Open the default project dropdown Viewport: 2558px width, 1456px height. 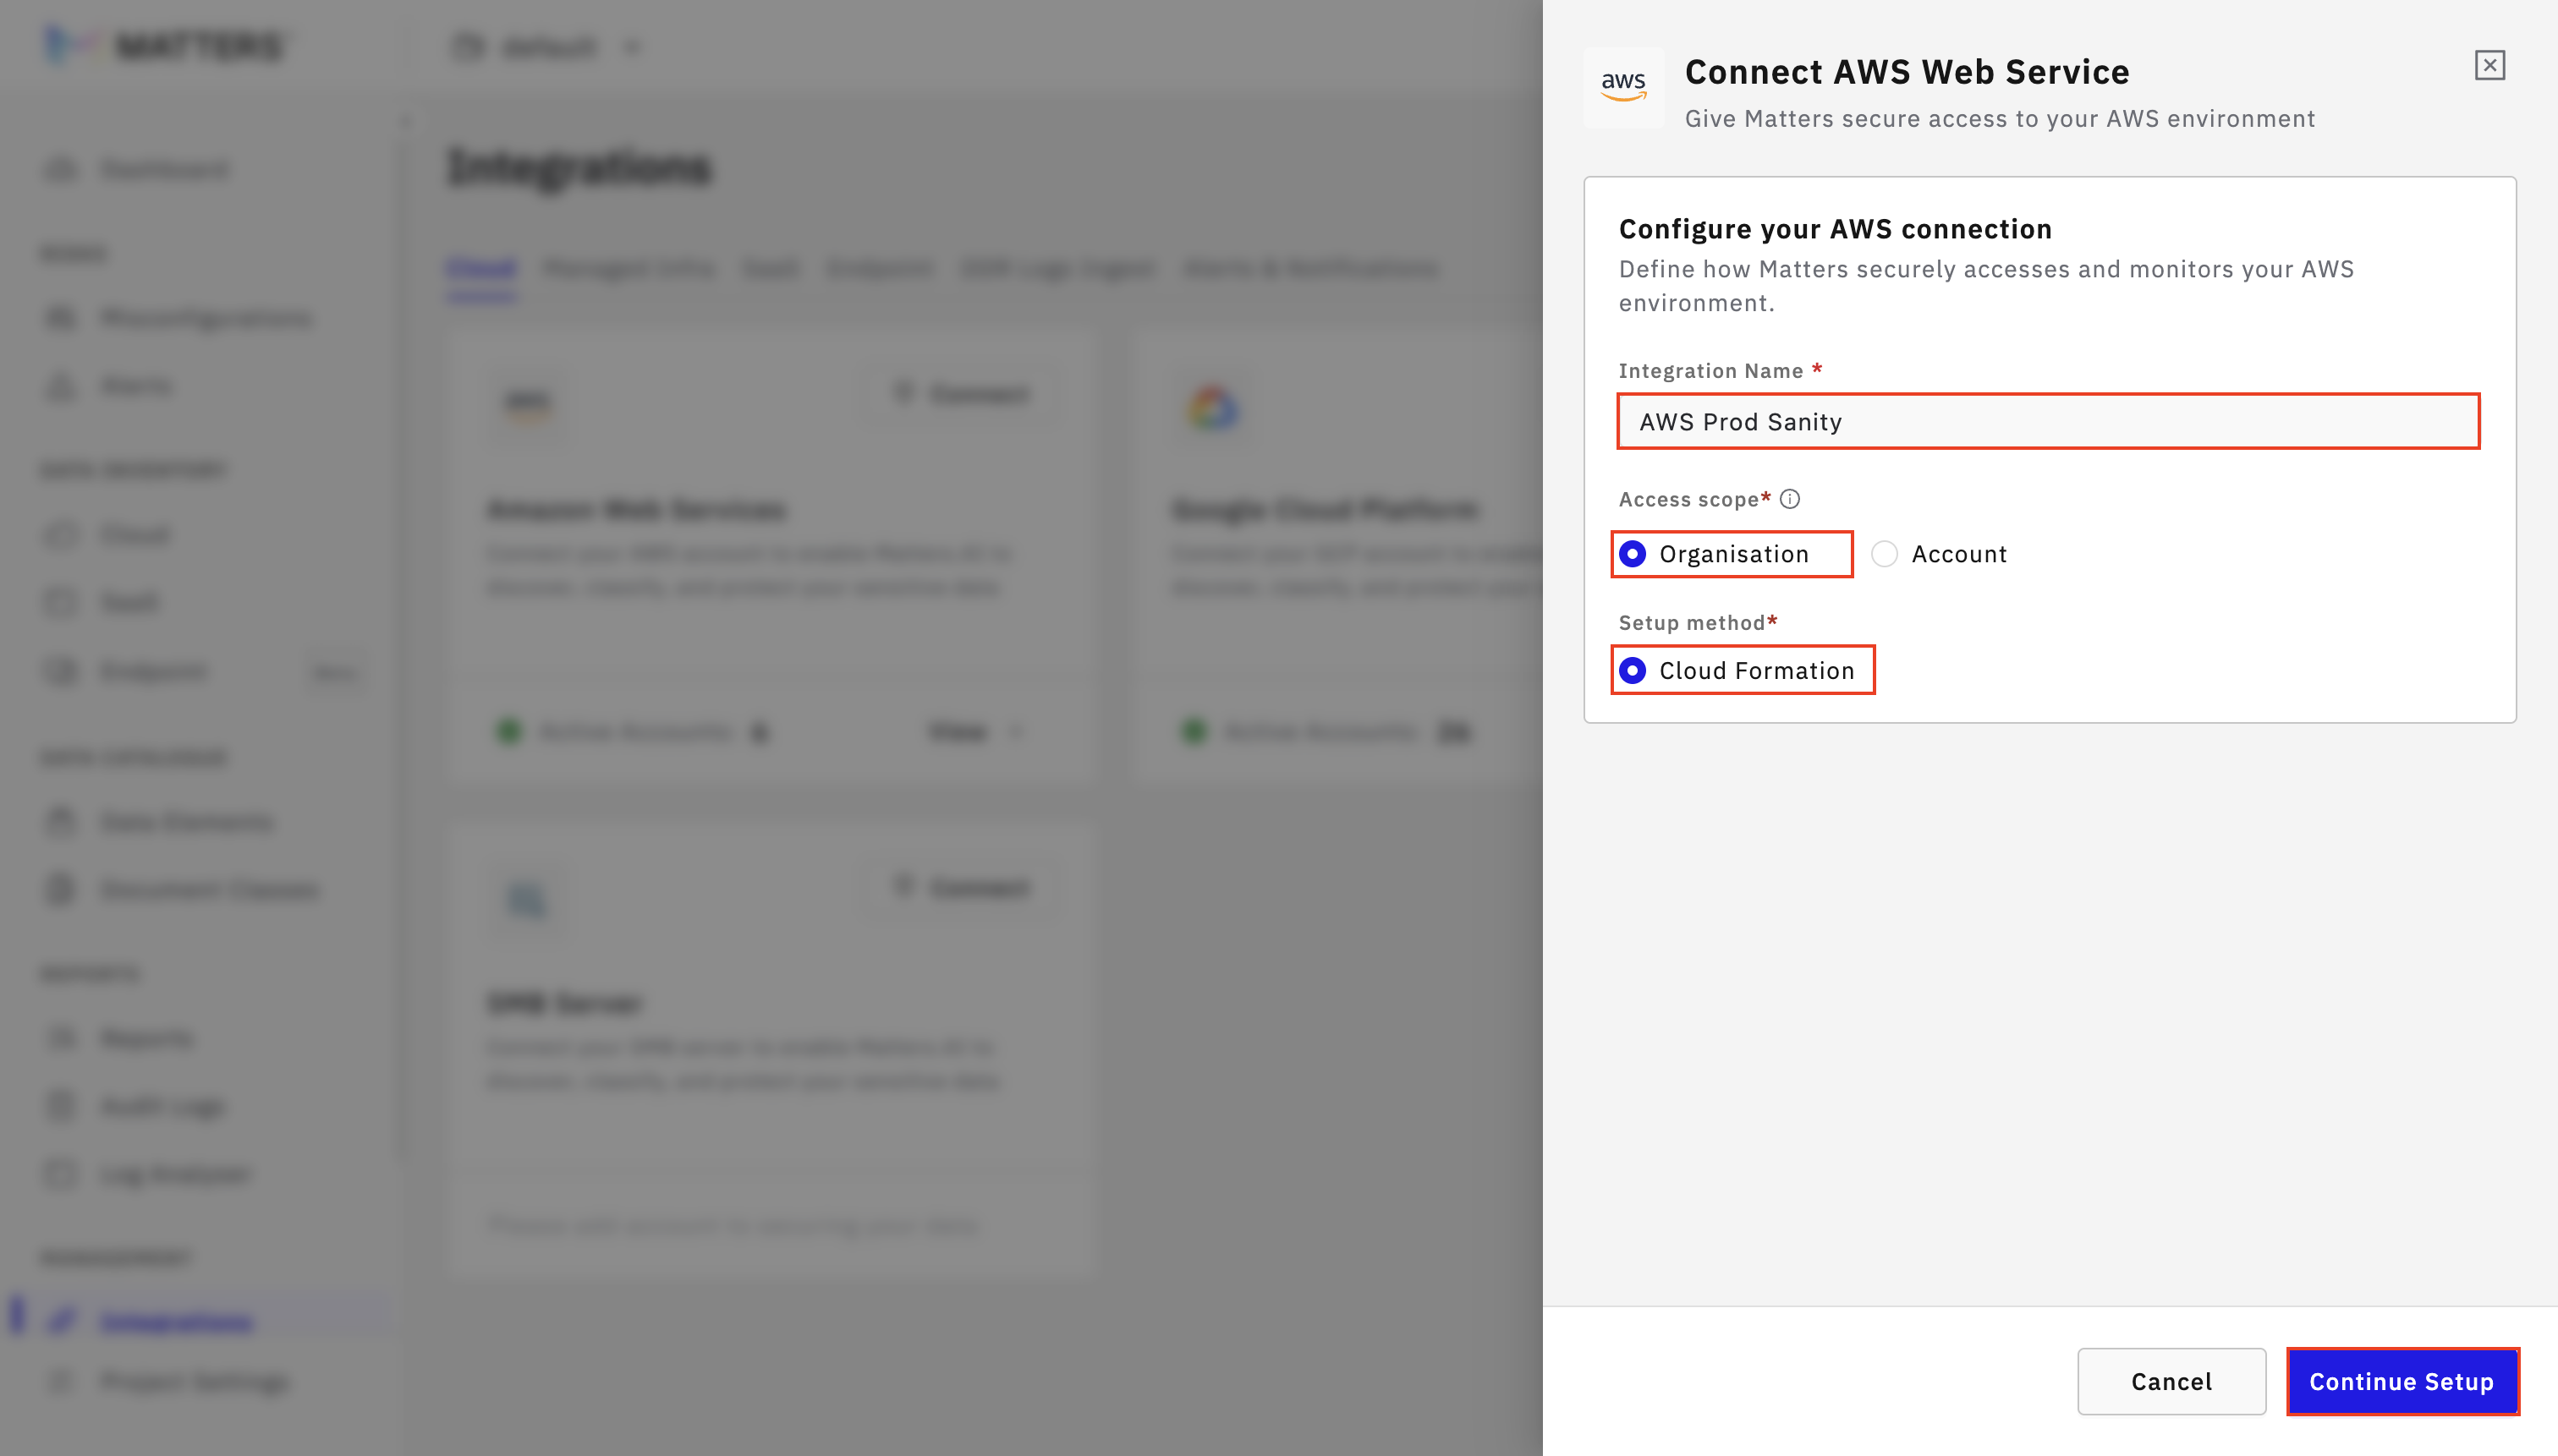click(547, 47)
